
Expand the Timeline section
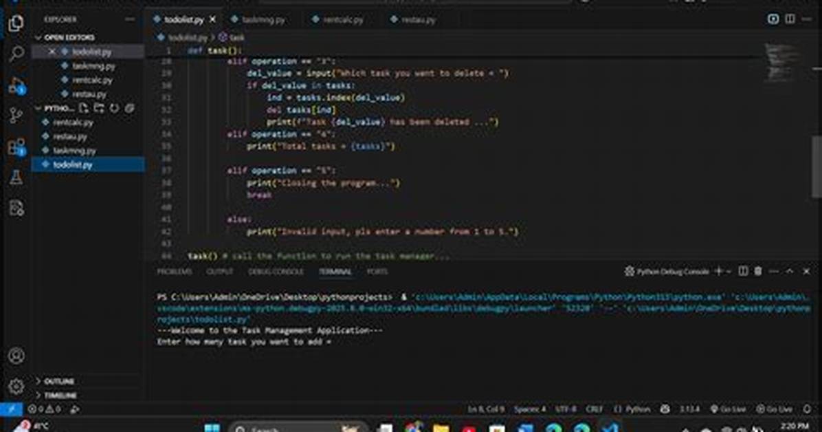coord(60,395)
